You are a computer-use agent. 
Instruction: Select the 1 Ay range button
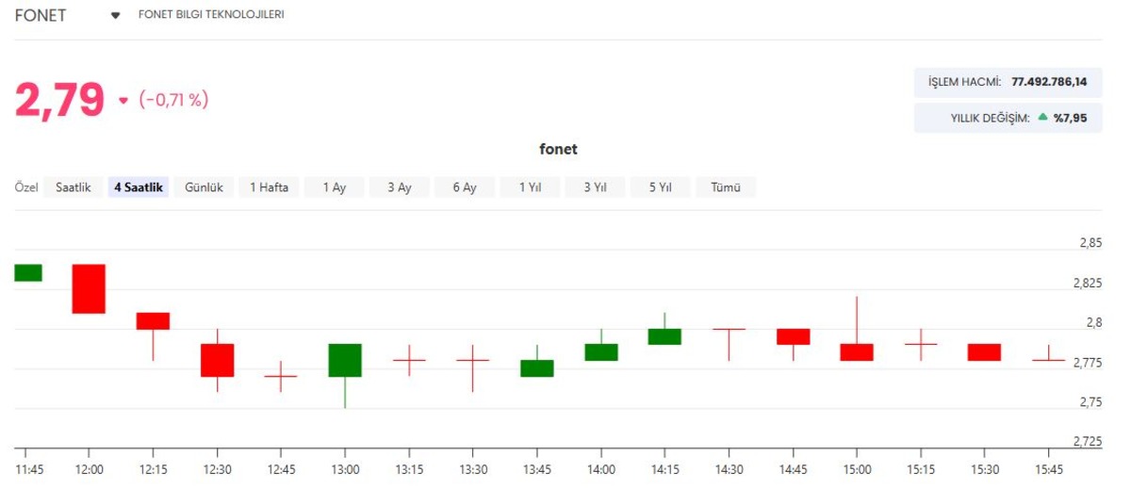(334, 187)
